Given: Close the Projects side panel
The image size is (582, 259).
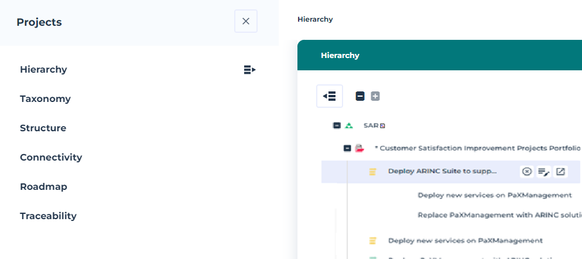Looking at the screenshot, I should [x=245, y=21].
